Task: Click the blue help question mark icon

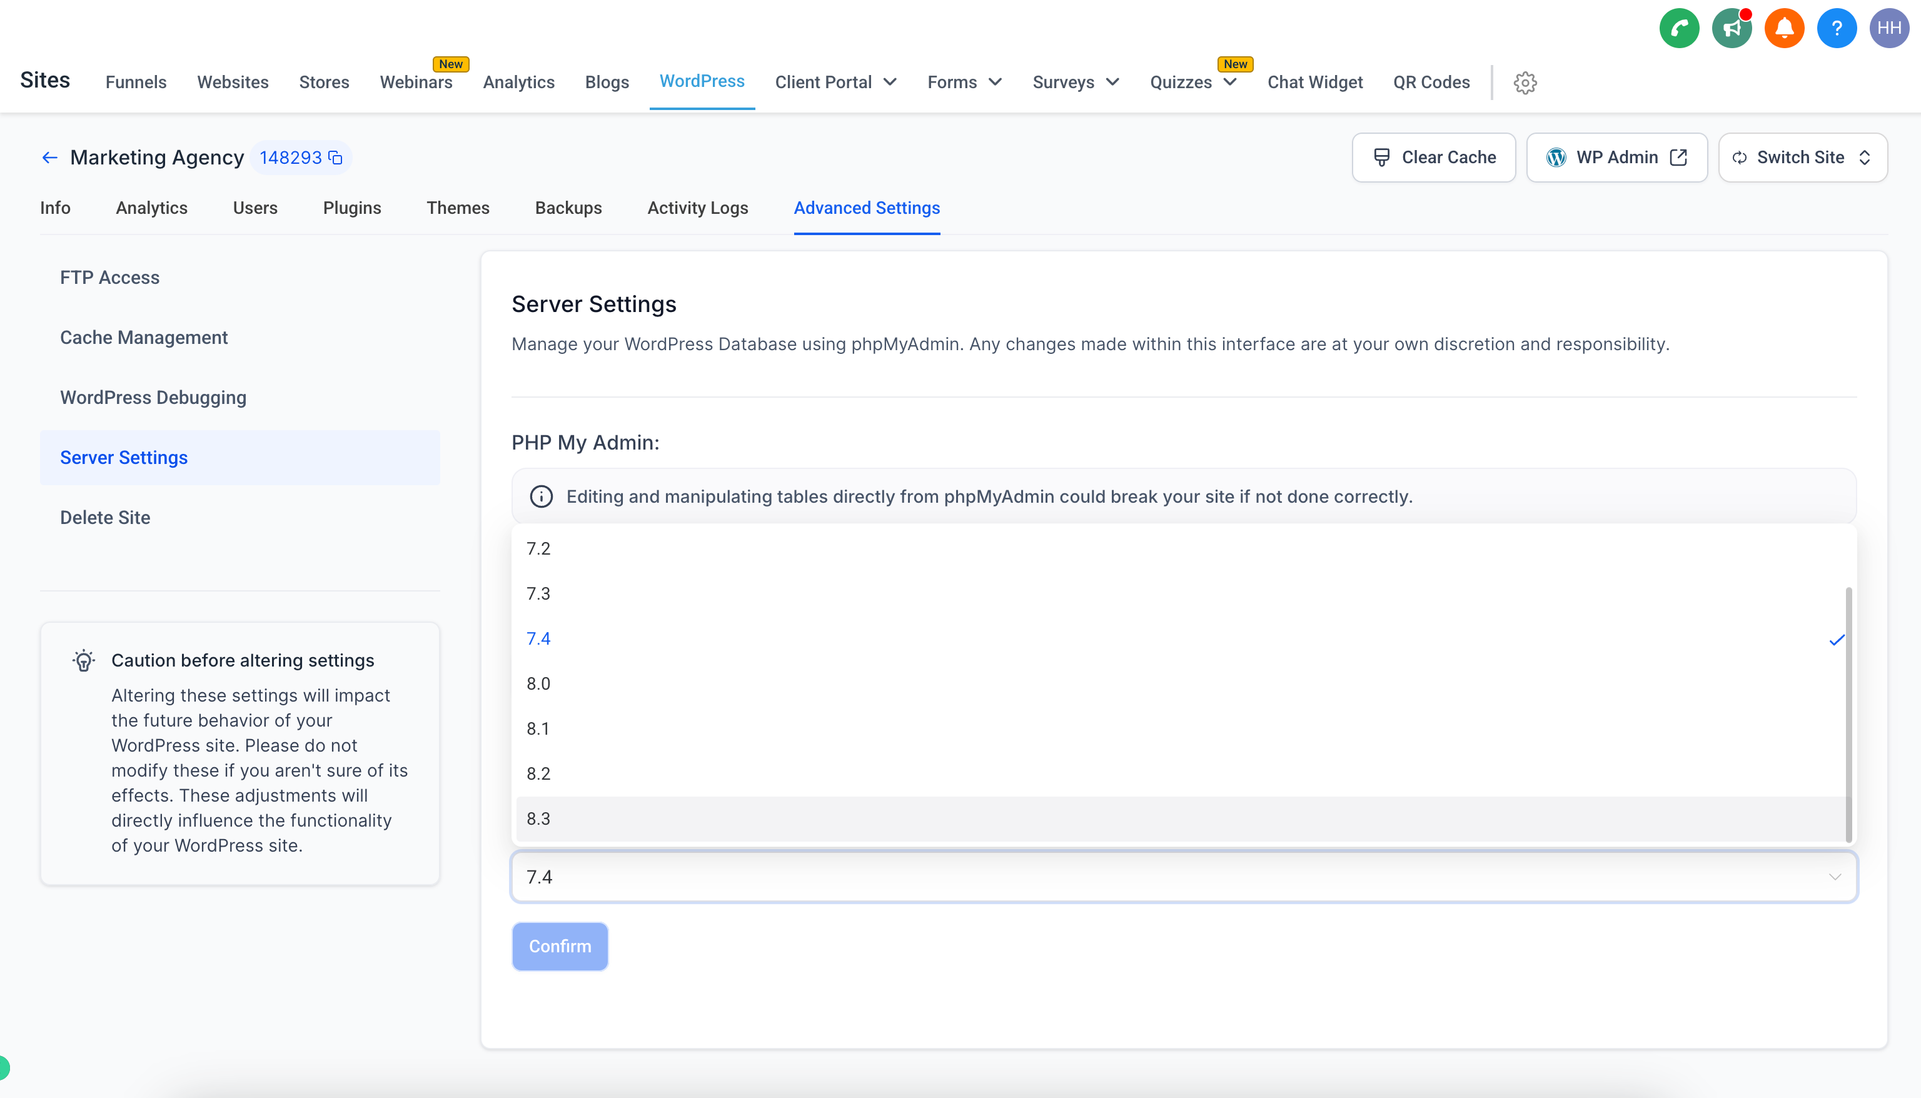Action: [1837, 29]
